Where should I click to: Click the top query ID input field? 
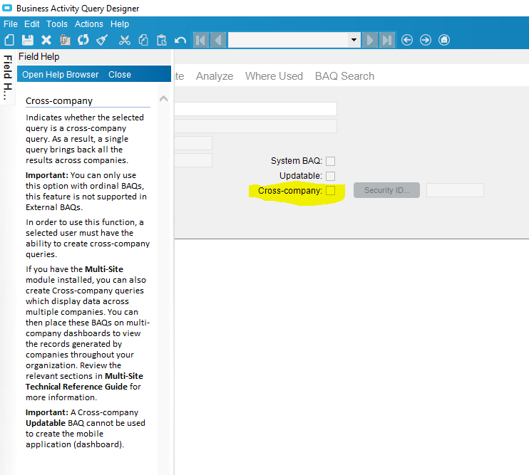tap(255, 109)
